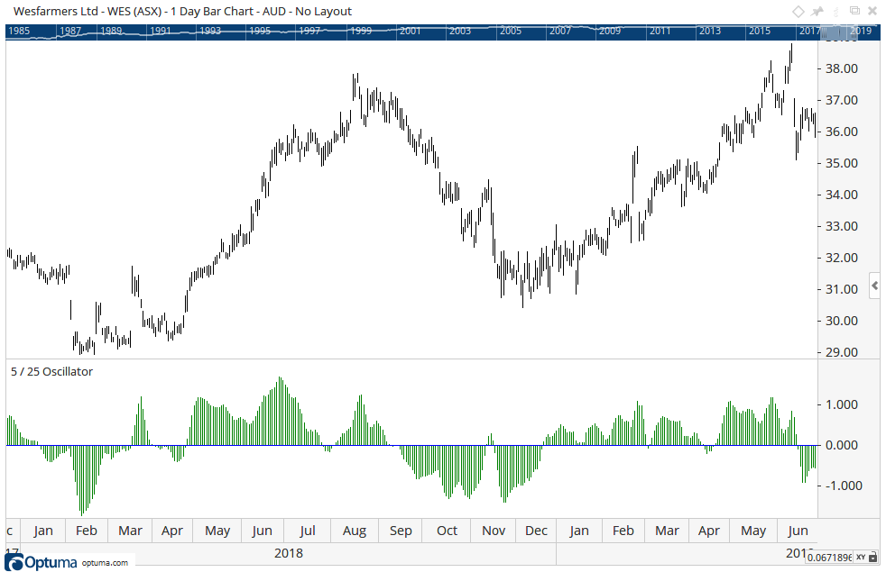Screen dimensions: 886x572
Task: Jump to 1985 in the year navigator
Action: pyautogui.click(x=19, y=31)
